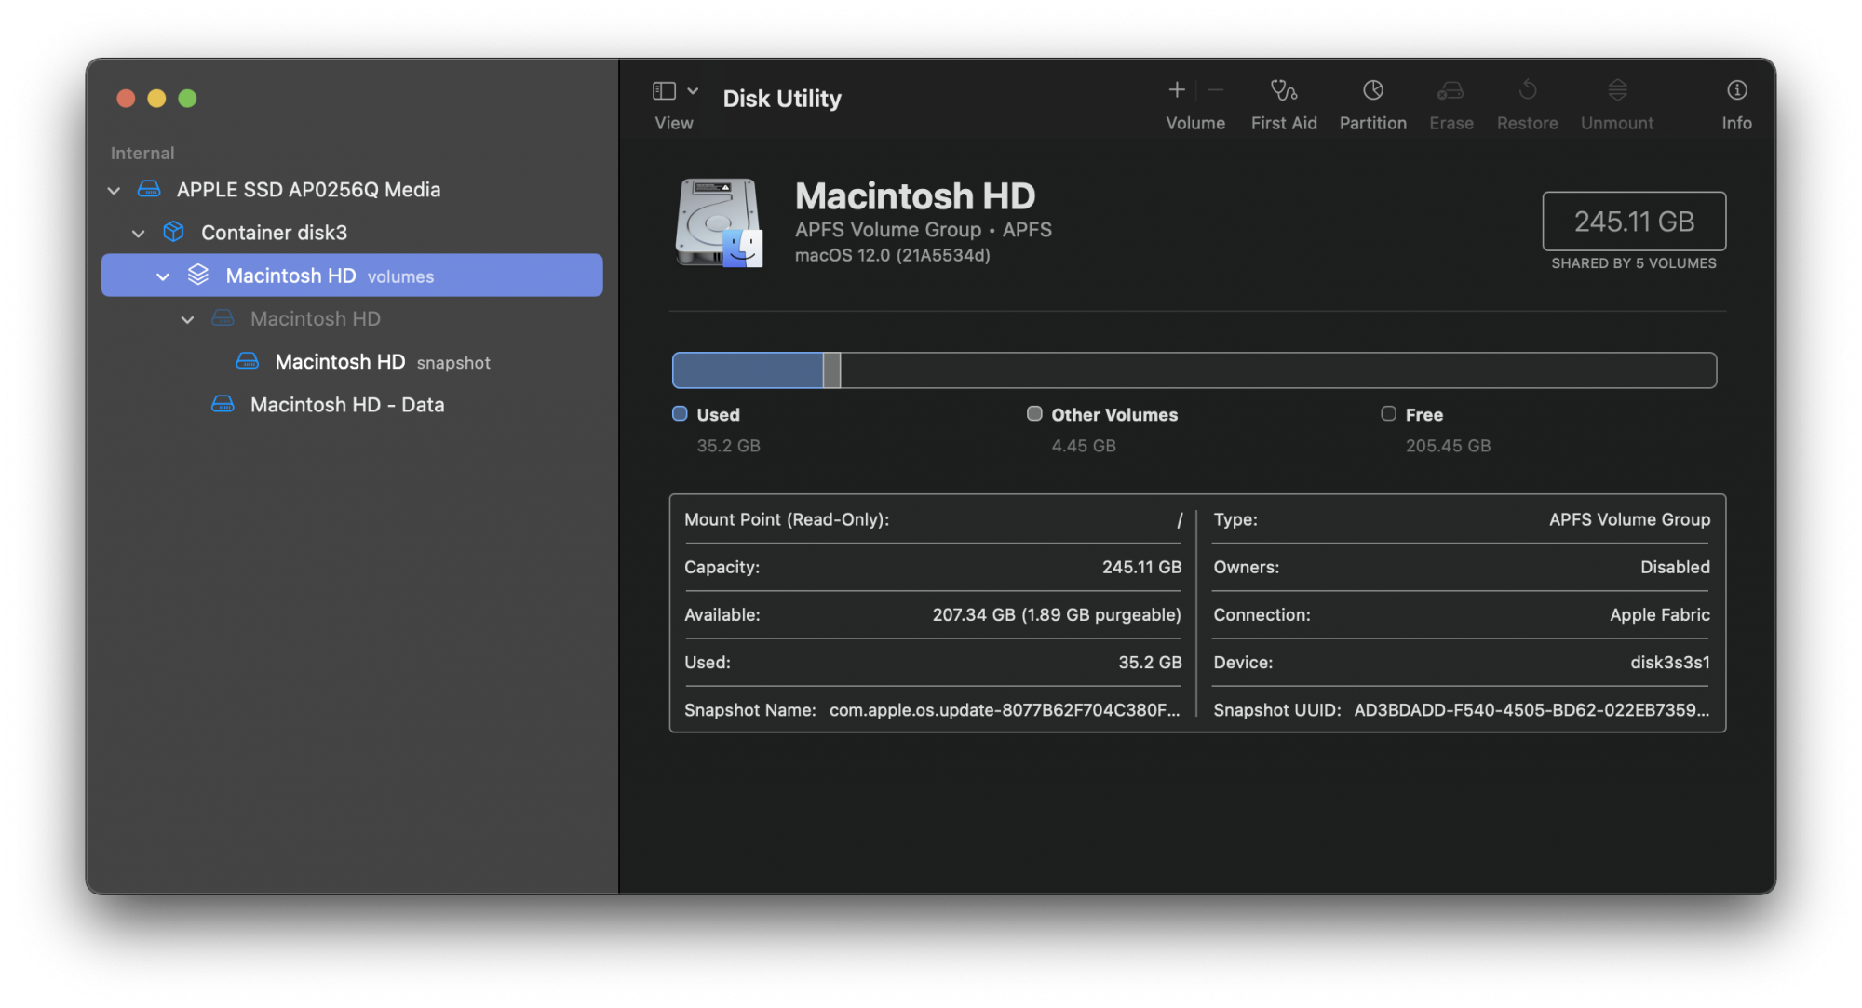Click the greyed Macintosh HD drive icon
1862x1008 pixels.
tap(223, 318)
